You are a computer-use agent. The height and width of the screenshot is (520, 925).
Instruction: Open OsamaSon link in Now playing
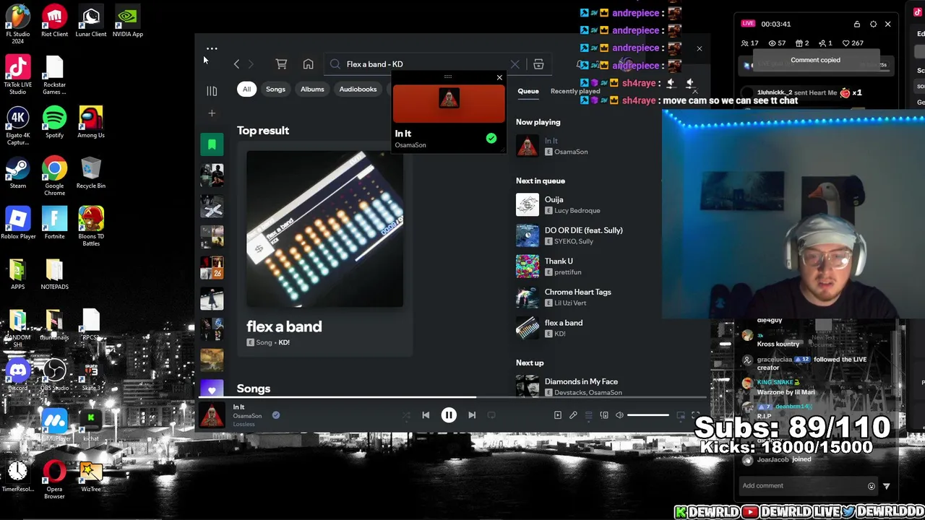tap(571, 152)
